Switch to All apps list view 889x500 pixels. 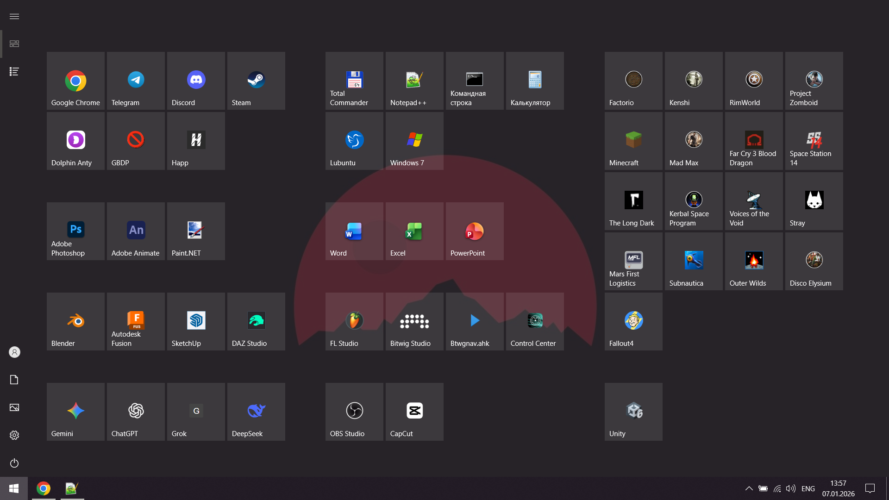[14, 71]
